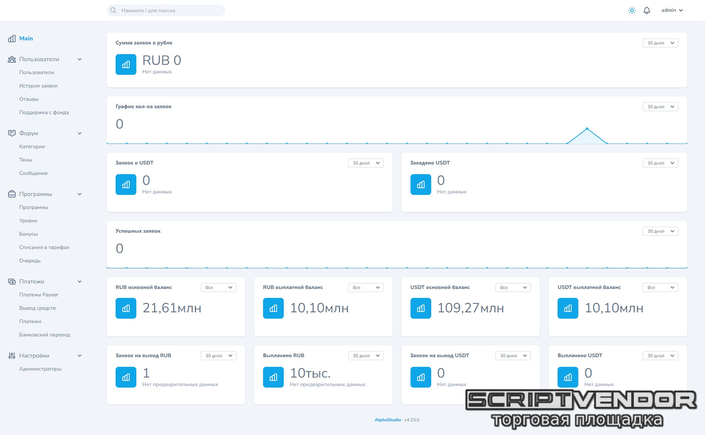Viewport: 705px width, 435px height.
Task: Click the search magnifier icon
Action: click(113, 10)
